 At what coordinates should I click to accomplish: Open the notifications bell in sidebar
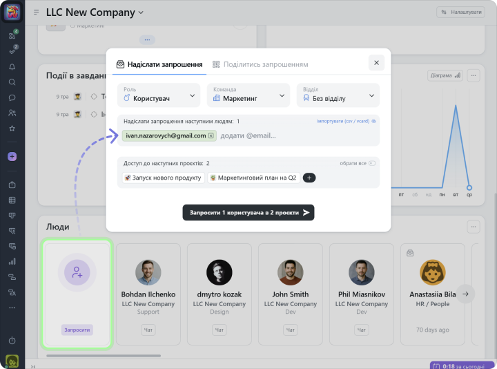[12, 67]
